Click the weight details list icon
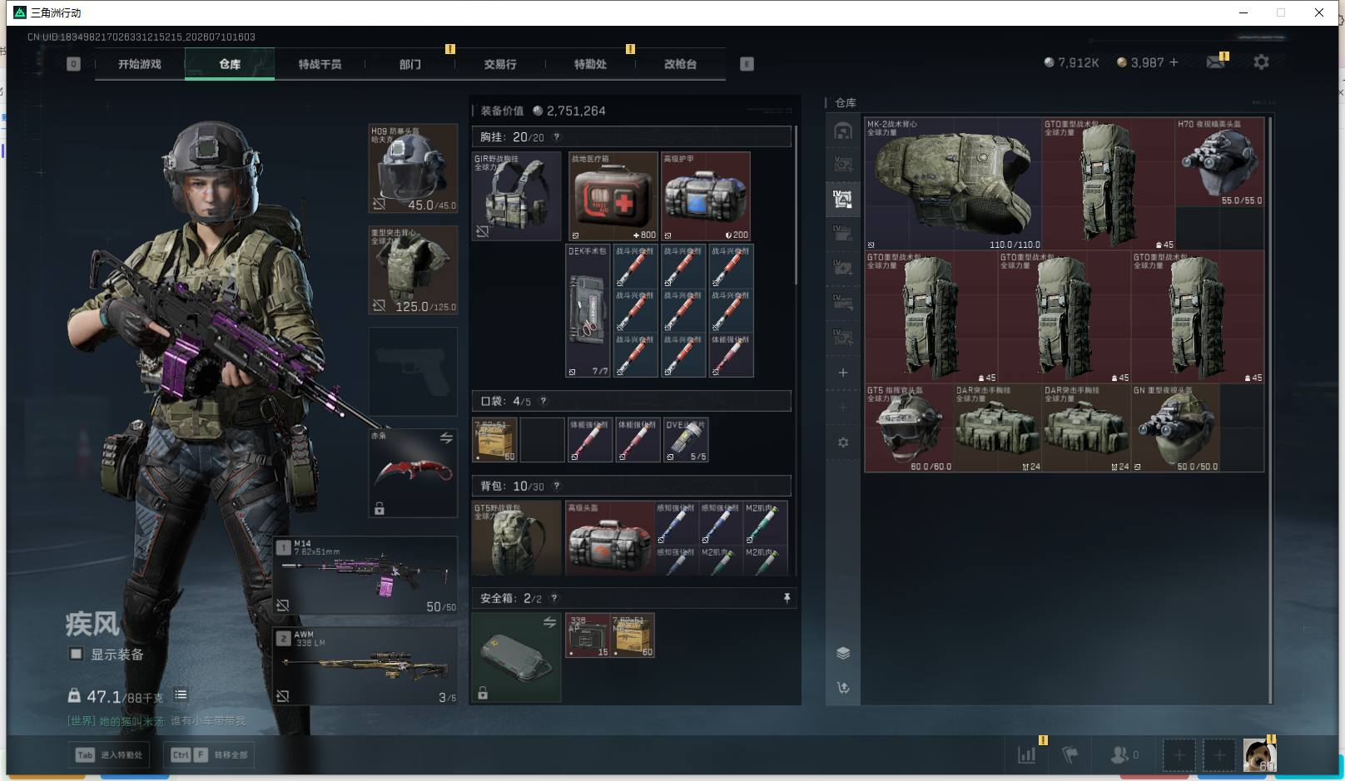The image size is (1345, 781). (x=181, y=694)
